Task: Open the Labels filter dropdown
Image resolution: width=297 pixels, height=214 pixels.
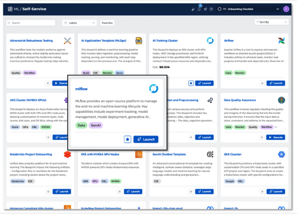Action: (x=78, y=23)
